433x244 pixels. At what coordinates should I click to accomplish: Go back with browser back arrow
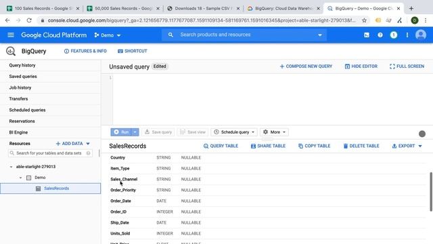pyautogui.click(x=7, y=20)
